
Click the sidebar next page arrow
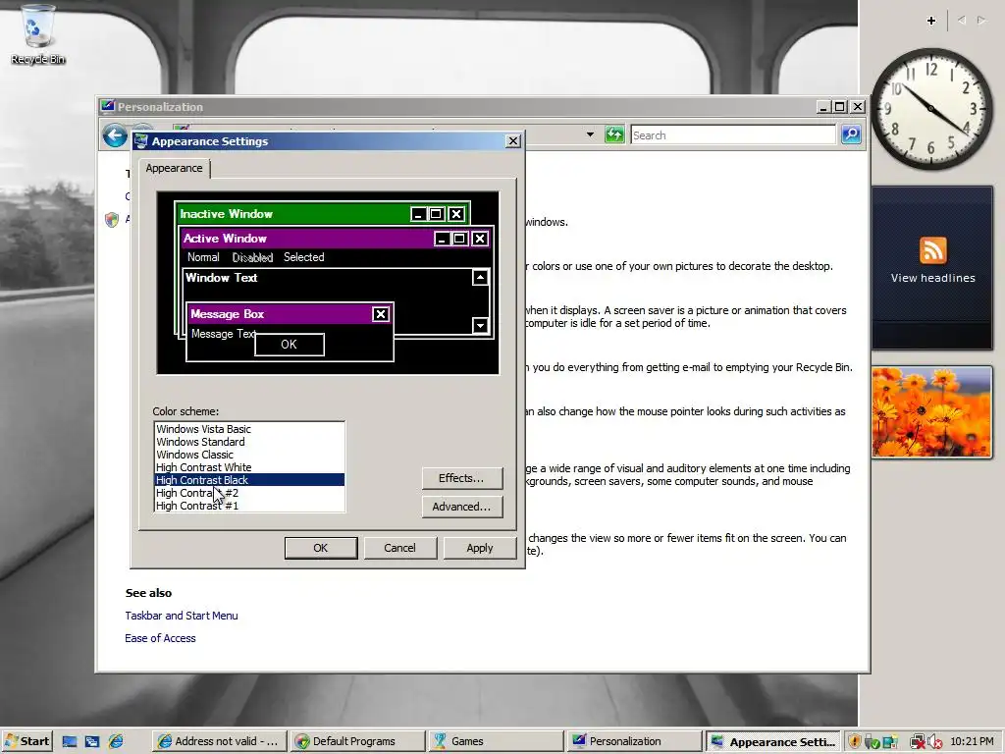pos(981,21)
